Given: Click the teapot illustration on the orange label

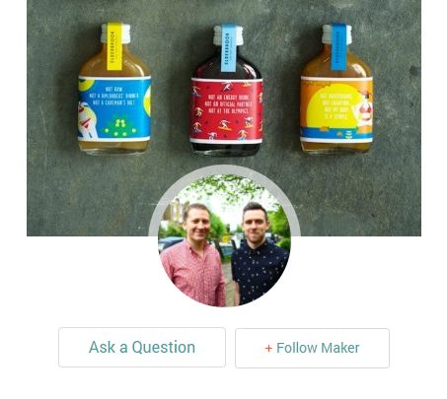Looking at the screenshot, I should point(364,110).
